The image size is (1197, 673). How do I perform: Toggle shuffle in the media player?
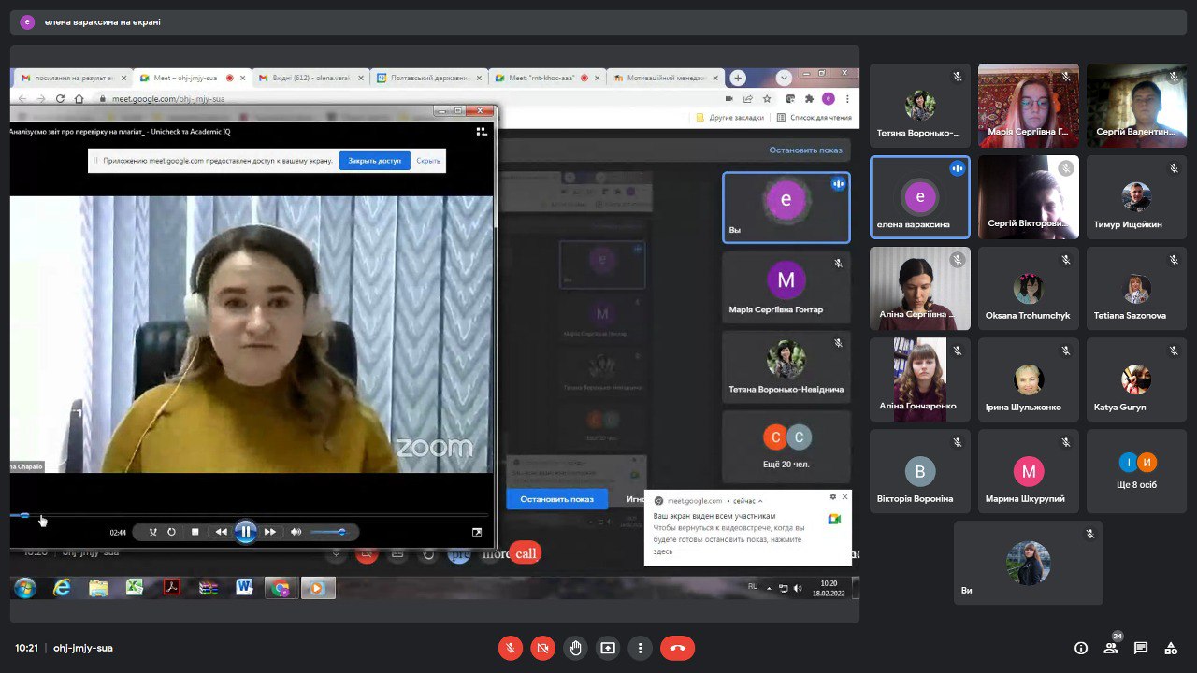153,532
